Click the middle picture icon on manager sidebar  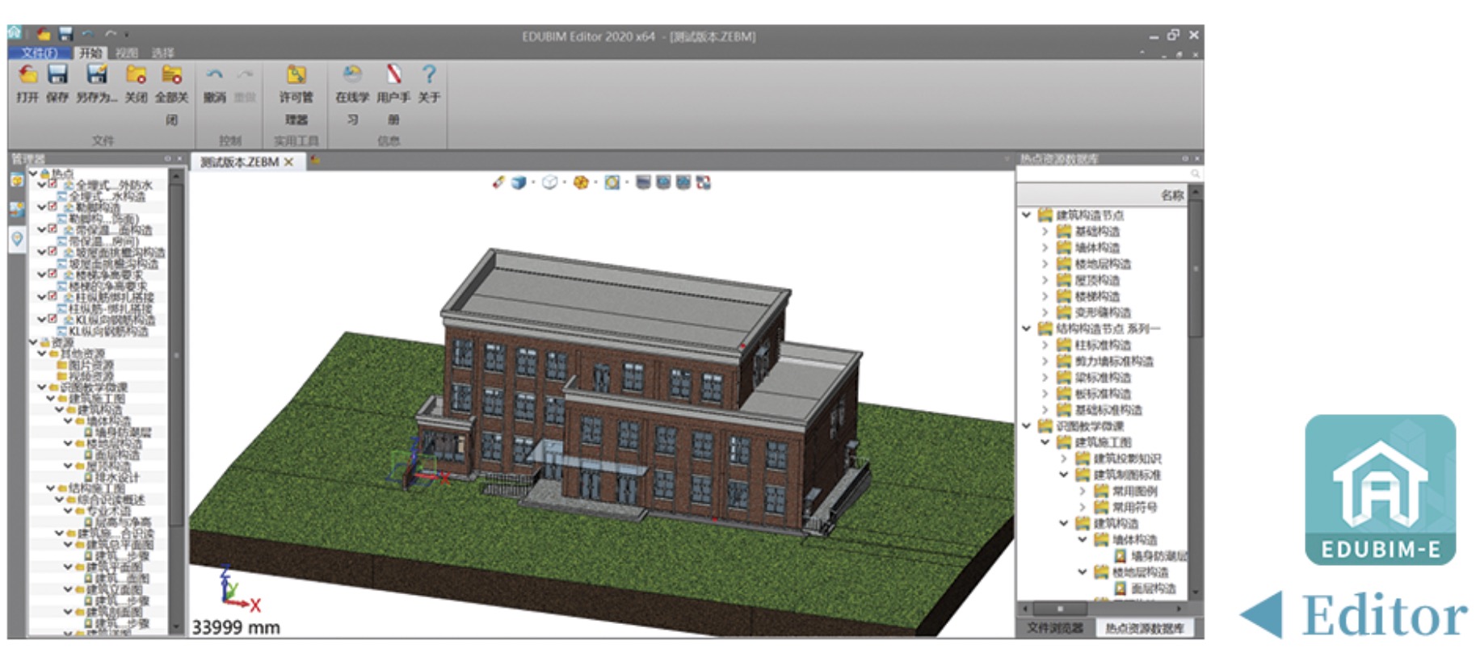coord(17,210)
